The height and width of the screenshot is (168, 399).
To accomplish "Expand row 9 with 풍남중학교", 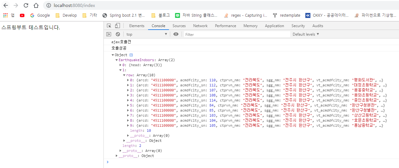I will click(x=128, y=125).
